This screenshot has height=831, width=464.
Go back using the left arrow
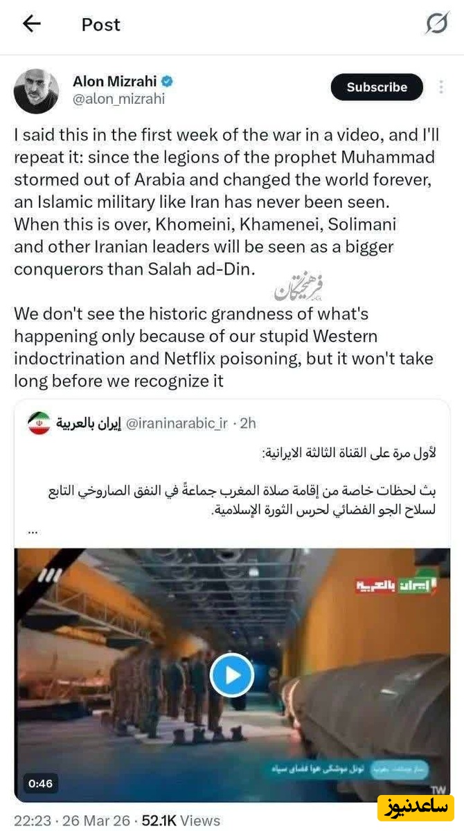32,24
